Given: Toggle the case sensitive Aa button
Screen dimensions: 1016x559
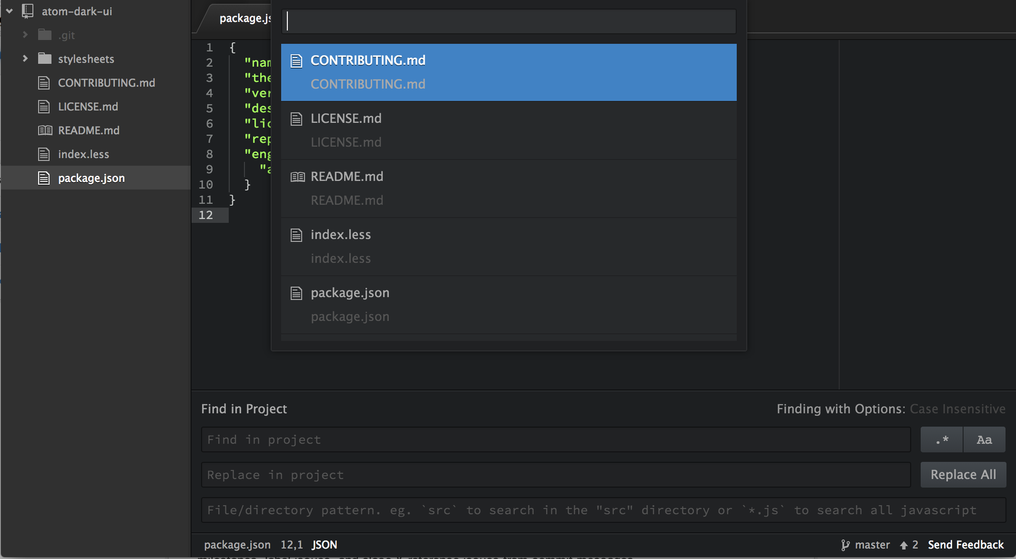Looking at the screenshot, I should point(984,439).
